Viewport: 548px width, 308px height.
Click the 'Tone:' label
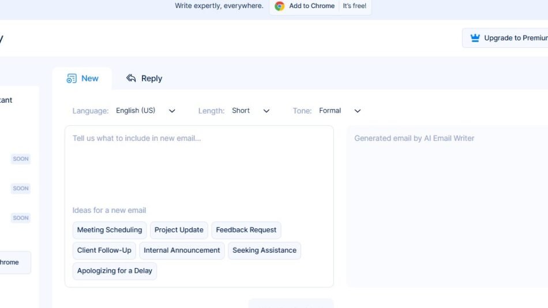(302, 111)
